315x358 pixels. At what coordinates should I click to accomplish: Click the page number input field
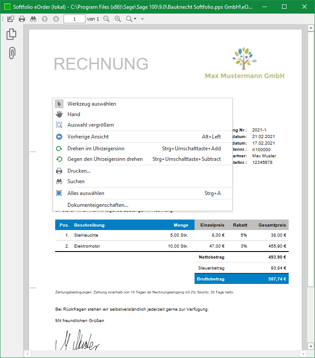[74, 19]
